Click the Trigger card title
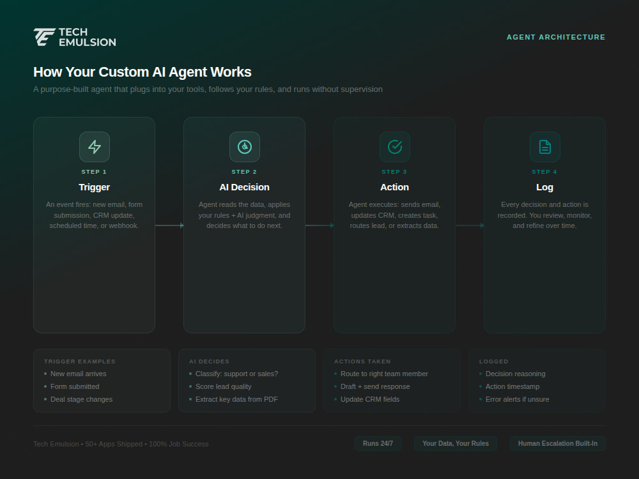Image resolution: width=639 pixels, height=479 pixels. click(x=94, y=187)
